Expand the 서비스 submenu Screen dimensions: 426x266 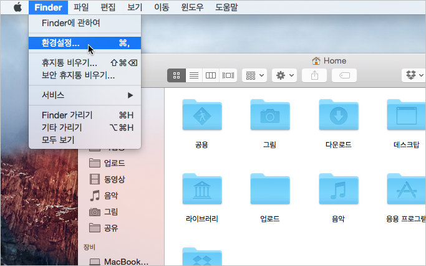[x=85, y=95]
